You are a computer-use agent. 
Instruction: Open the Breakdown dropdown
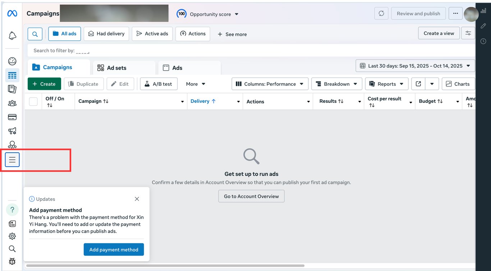pyautogui.click(x=337, y=84)
